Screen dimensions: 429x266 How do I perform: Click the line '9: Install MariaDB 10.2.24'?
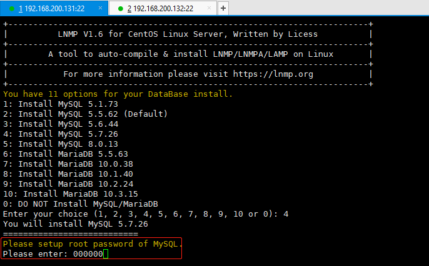68,184
